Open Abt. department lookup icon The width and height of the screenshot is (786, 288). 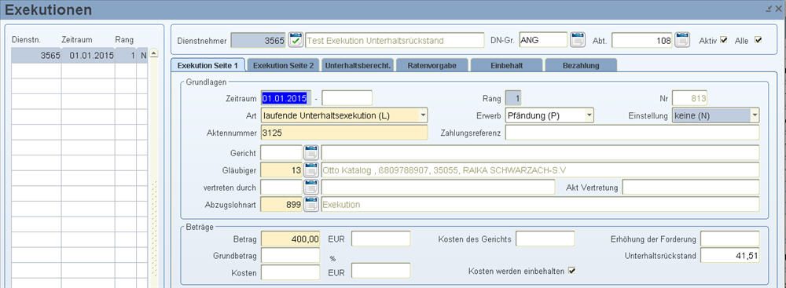(682, 40)
